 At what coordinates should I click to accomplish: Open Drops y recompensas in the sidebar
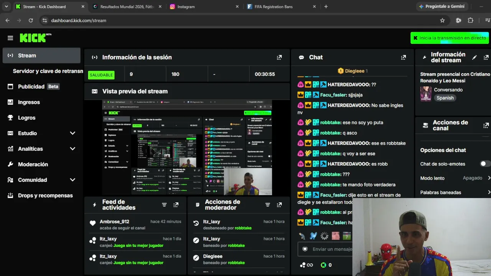click(41, 195)
